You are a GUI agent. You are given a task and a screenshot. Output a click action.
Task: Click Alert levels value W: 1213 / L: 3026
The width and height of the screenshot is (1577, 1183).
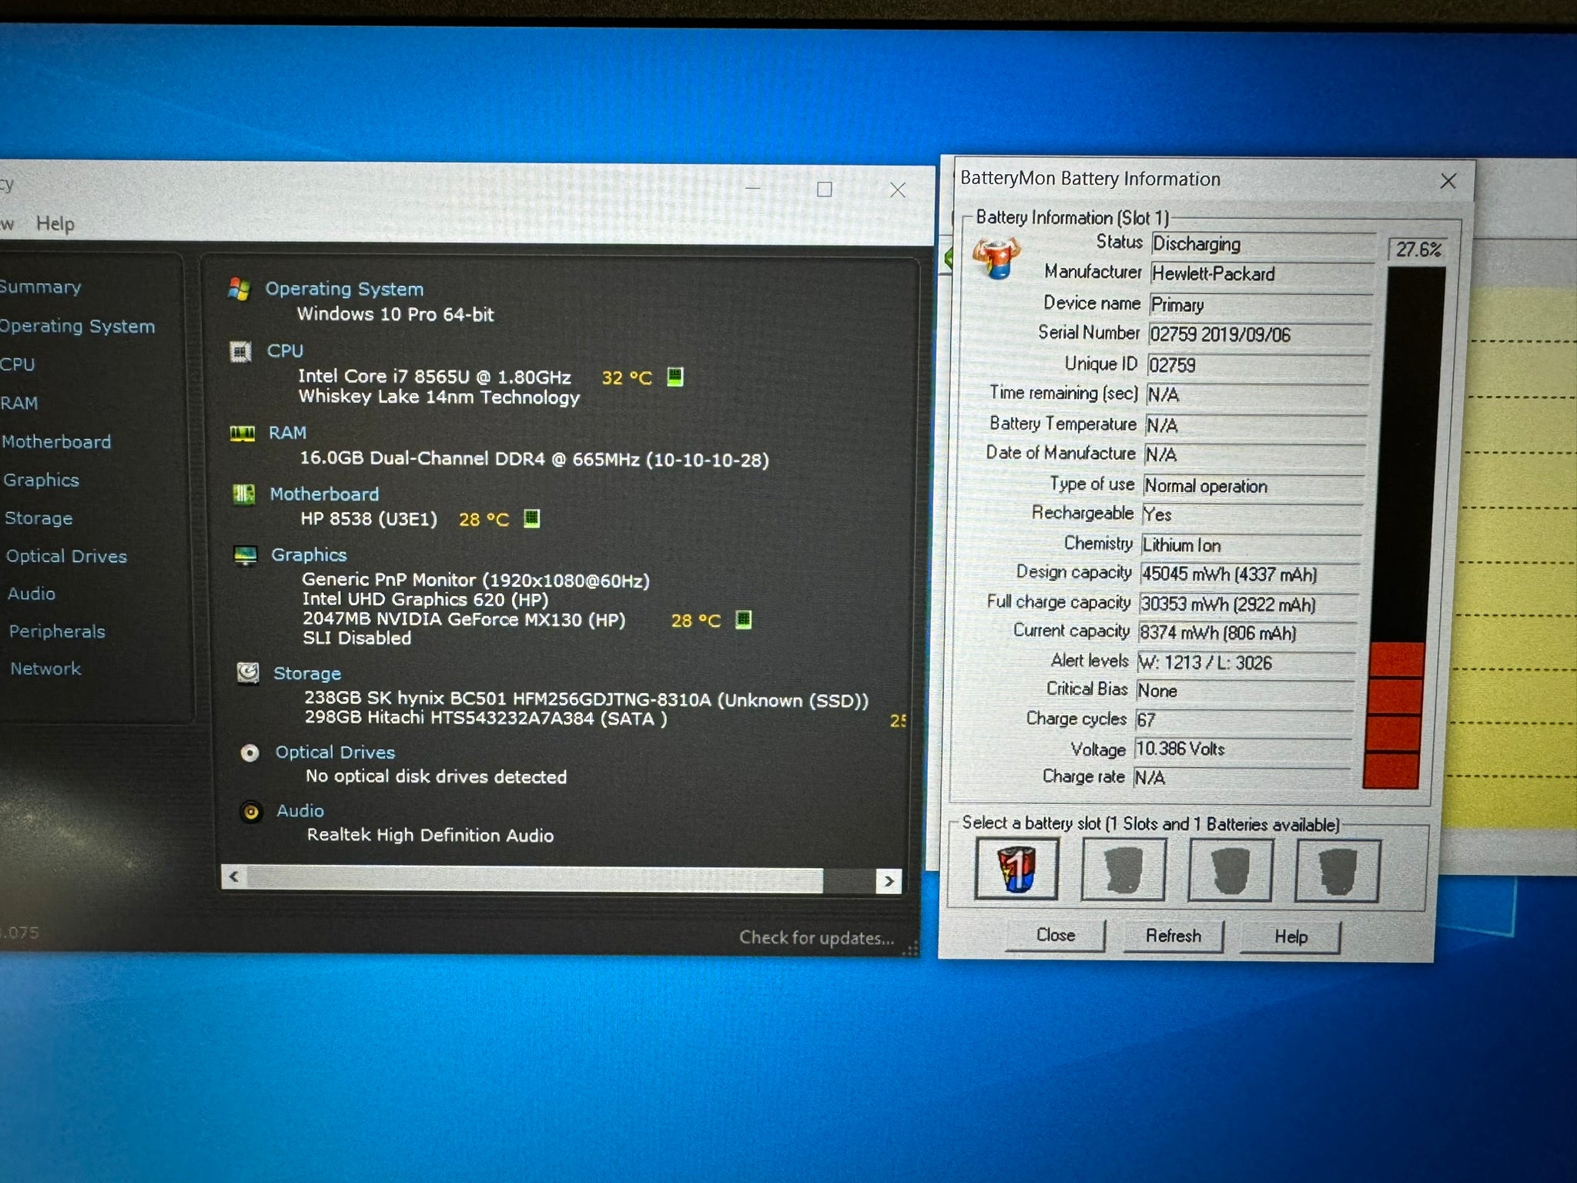coord(1247,662)
